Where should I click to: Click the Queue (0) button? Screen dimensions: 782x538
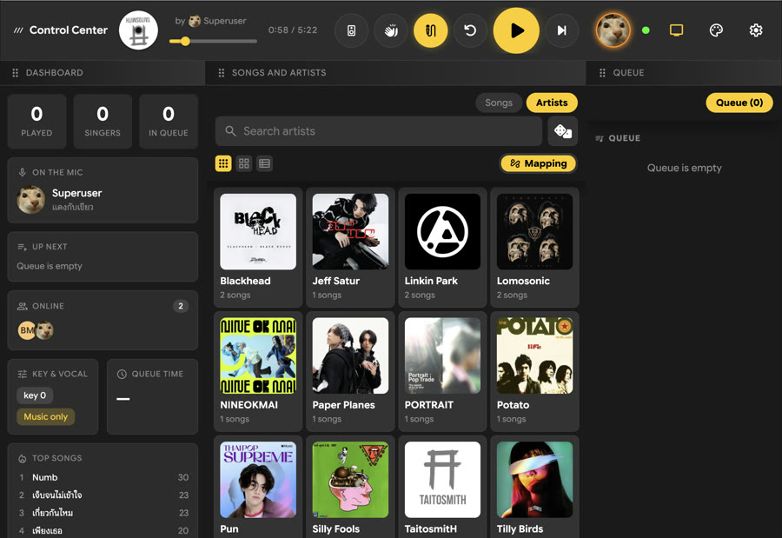[x=739, y=103]
